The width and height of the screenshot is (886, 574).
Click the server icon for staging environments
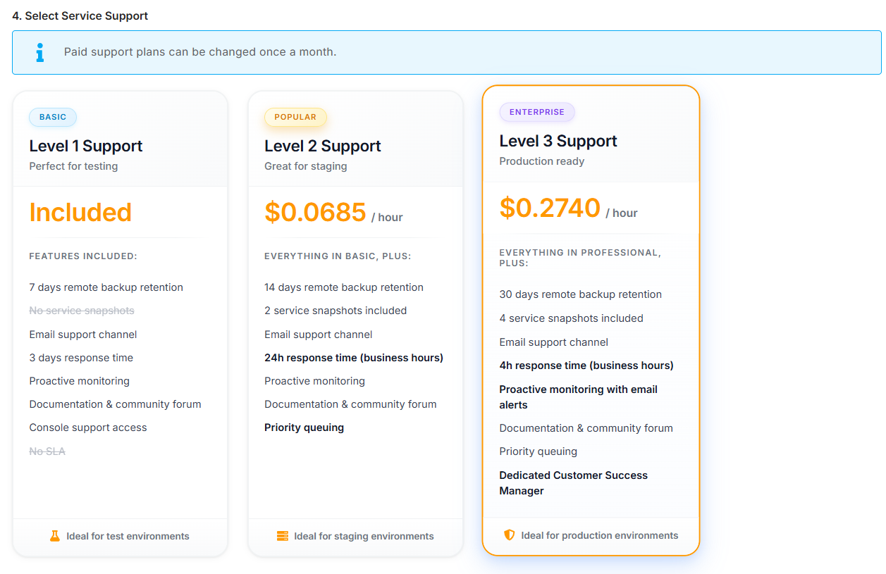(x=283, y=536)
